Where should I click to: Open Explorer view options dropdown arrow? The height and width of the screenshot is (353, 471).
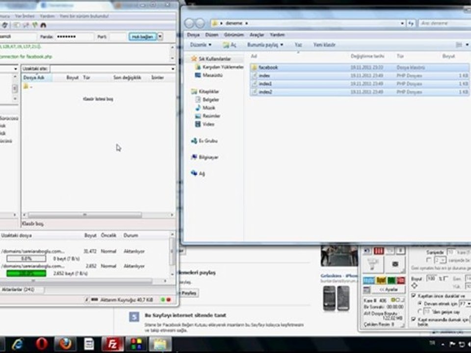point(467,45)
